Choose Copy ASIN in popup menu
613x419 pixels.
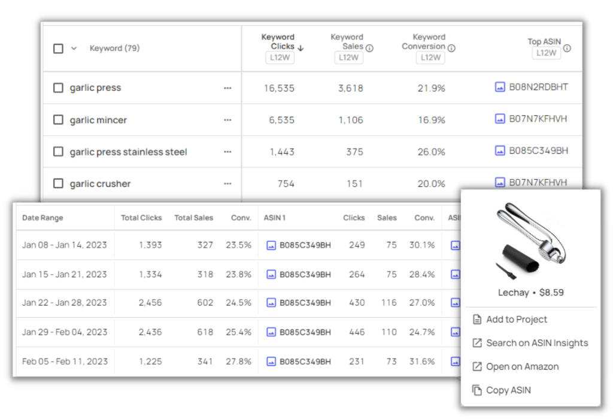[502, 390]
